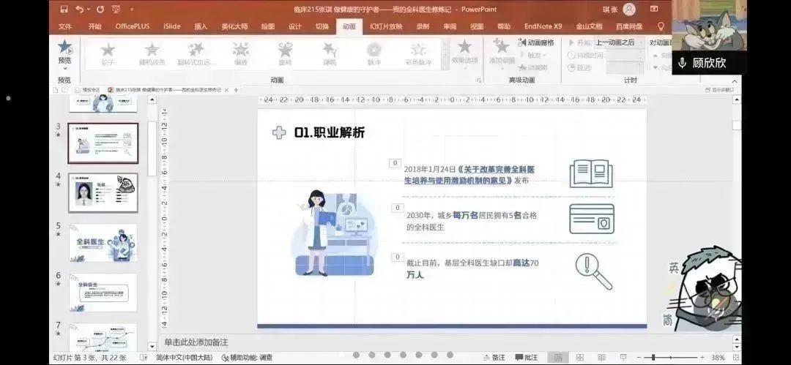Click the Save icon in quick access toolbar

pyautogui.click(x=64, y=10)
